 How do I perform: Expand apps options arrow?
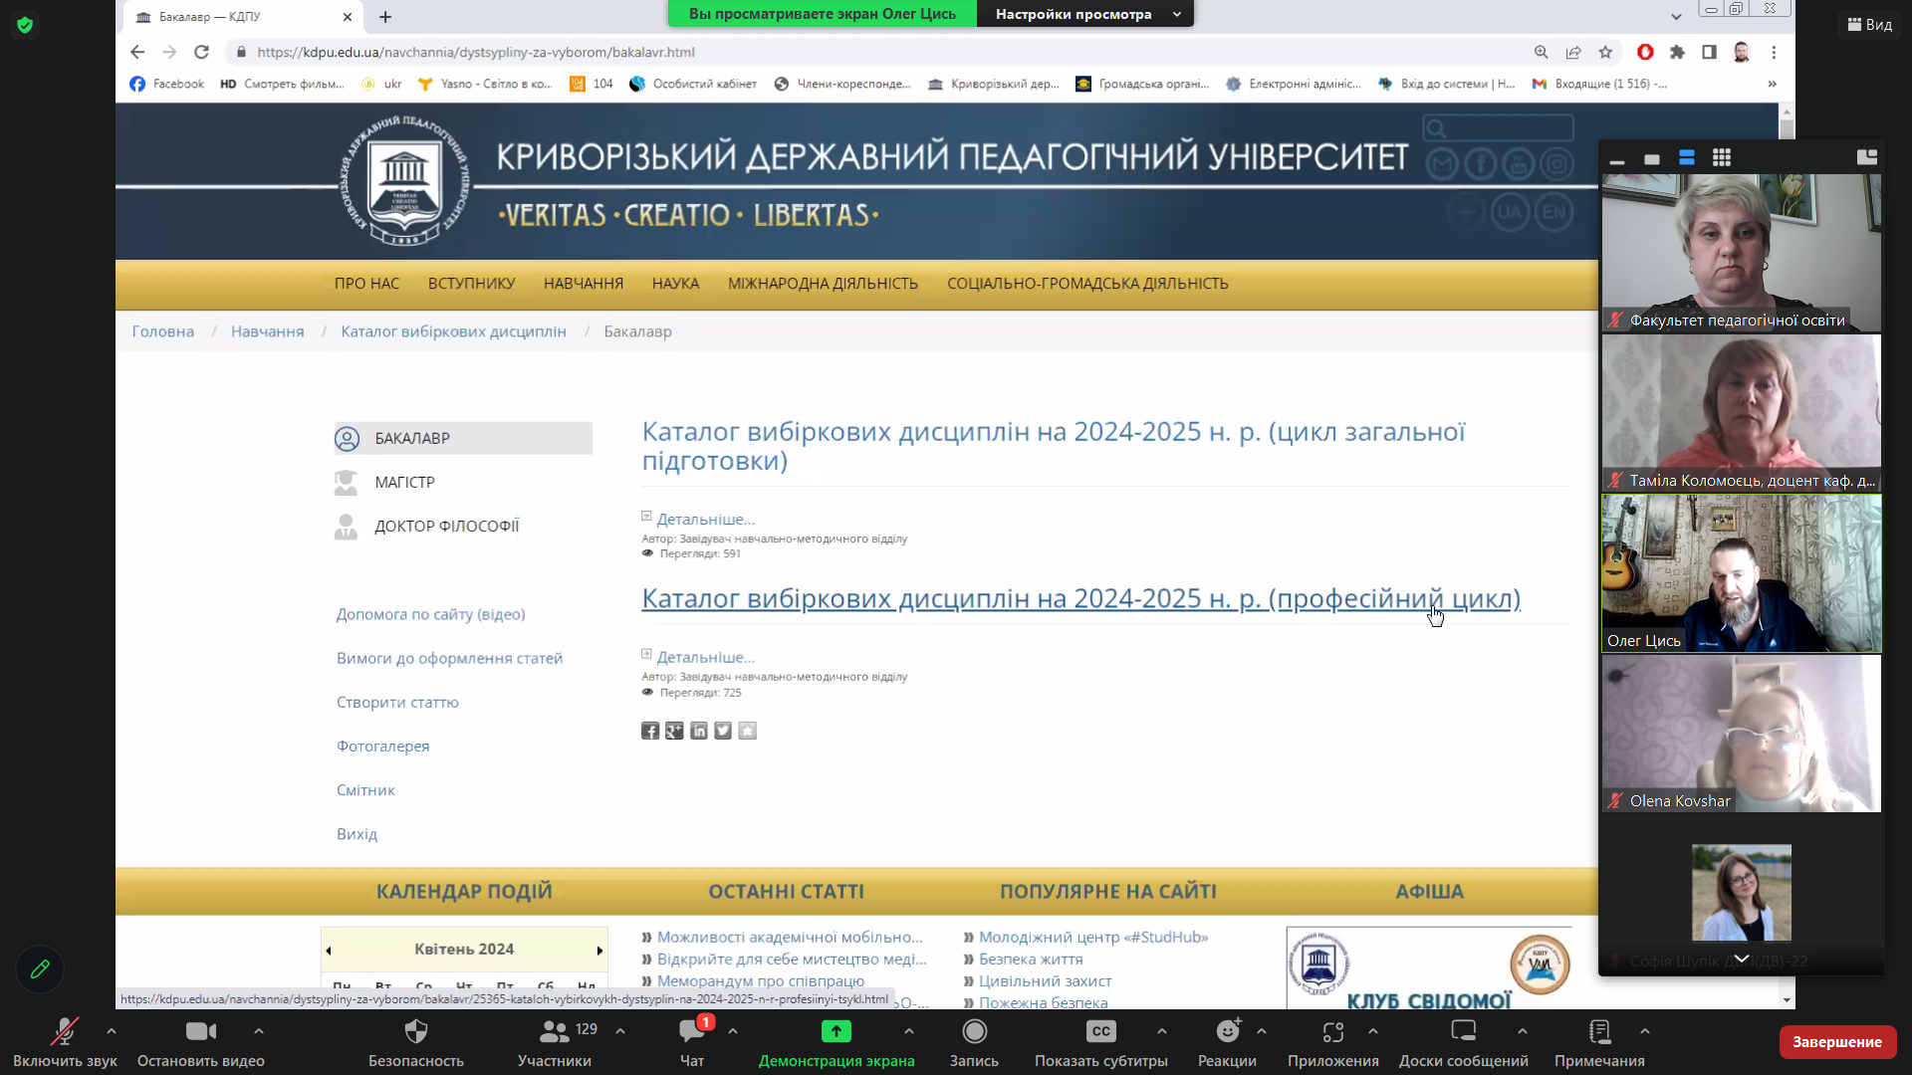[1373, 1031]
